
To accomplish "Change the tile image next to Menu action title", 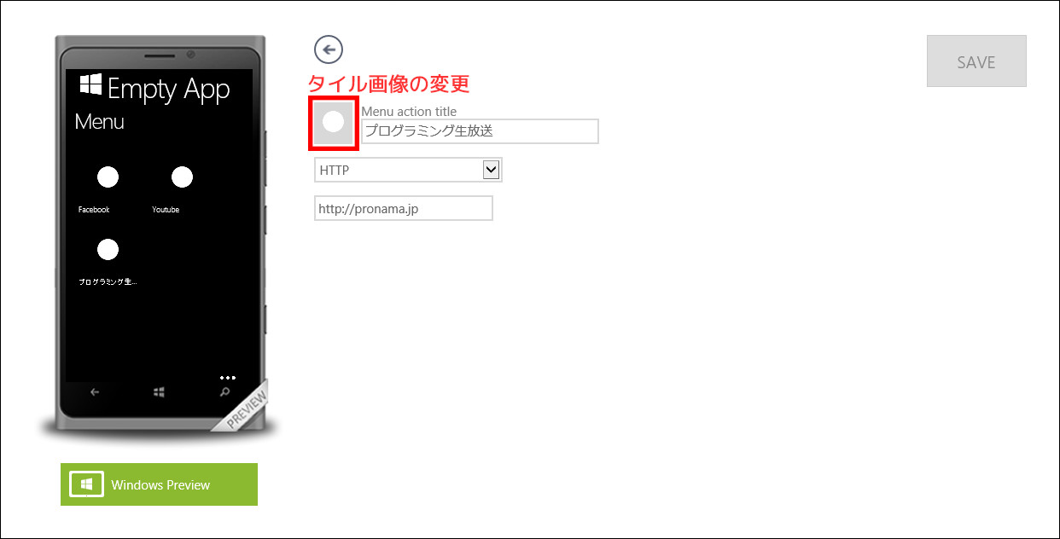I will [333, 122].
